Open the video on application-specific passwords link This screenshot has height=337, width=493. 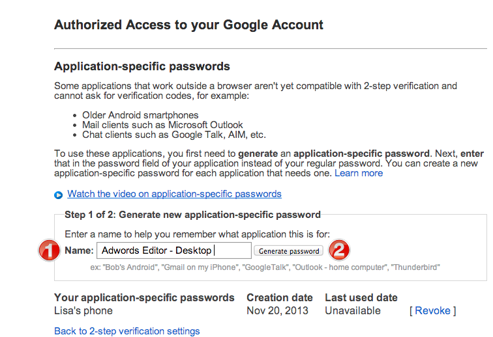174,194
